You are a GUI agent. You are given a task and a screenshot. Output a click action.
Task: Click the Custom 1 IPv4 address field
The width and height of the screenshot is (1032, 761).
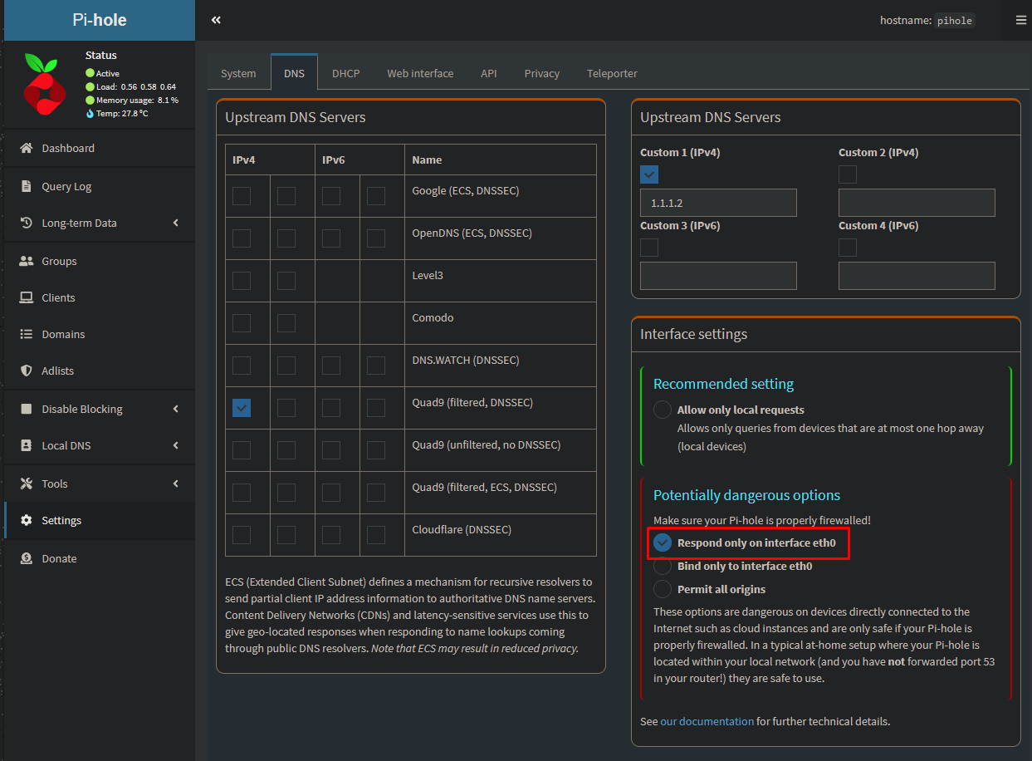click(x=718, y=203)
